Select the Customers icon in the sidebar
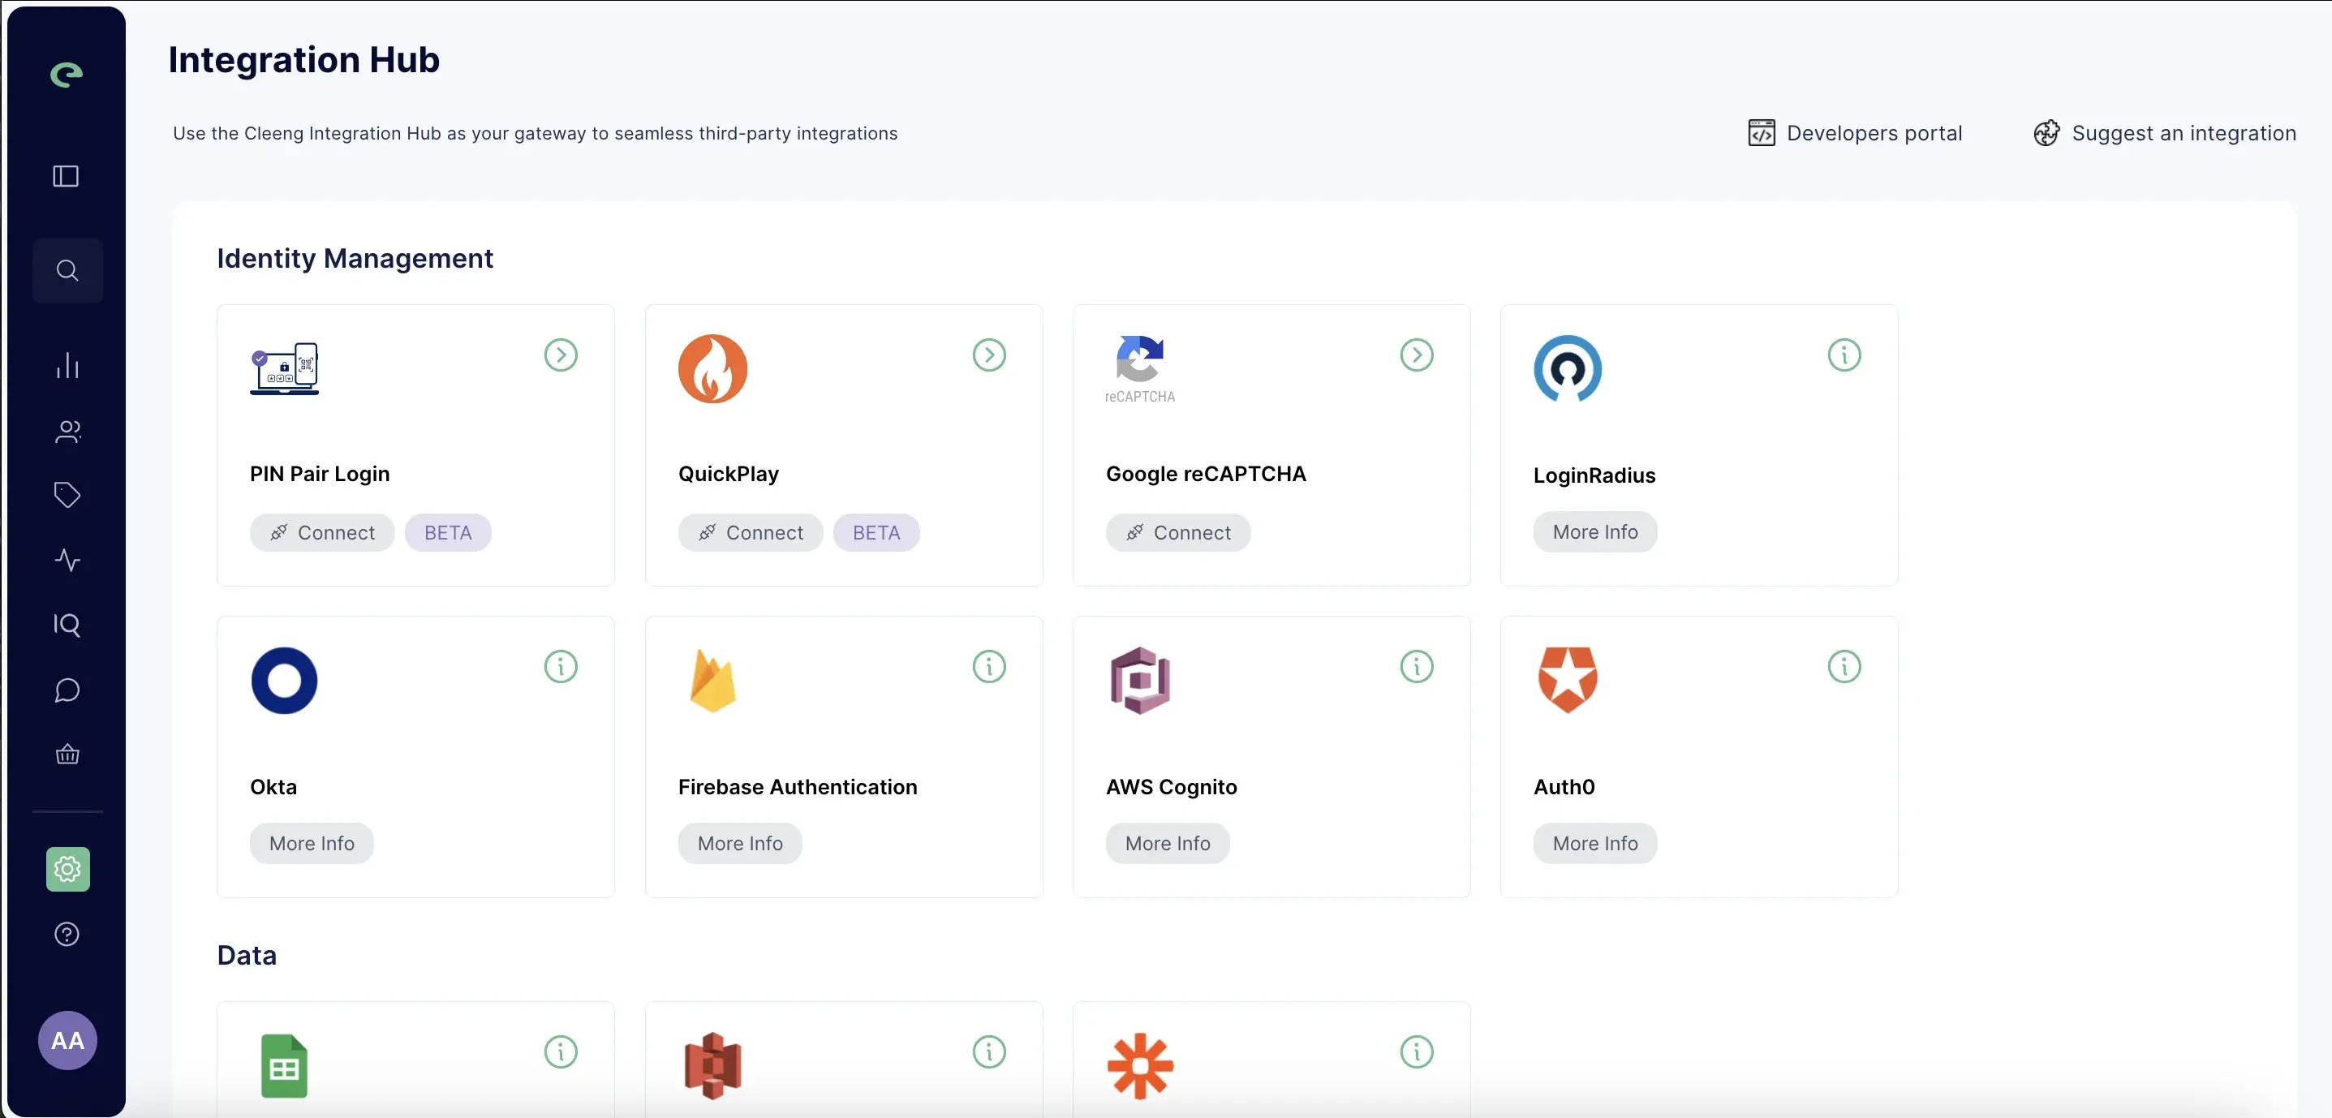The width and height of the screenshot is (2332, 1118). click(67, 432)
